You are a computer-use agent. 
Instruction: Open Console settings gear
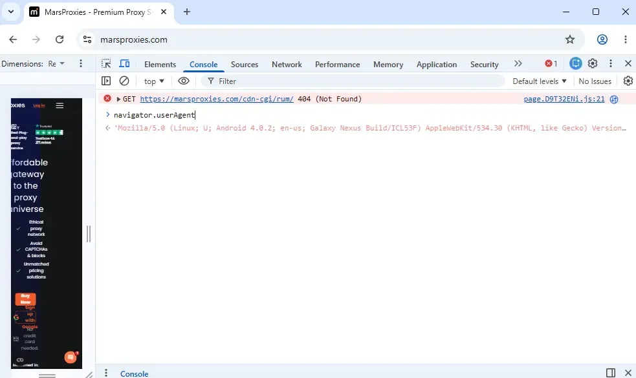point(628,81)
